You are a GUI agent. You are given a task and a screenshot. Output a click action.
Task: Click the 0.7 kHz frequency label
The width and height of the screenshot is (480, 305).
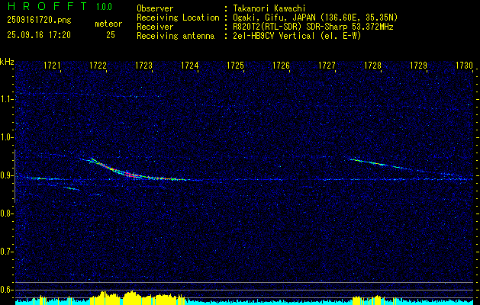(7, 252)
